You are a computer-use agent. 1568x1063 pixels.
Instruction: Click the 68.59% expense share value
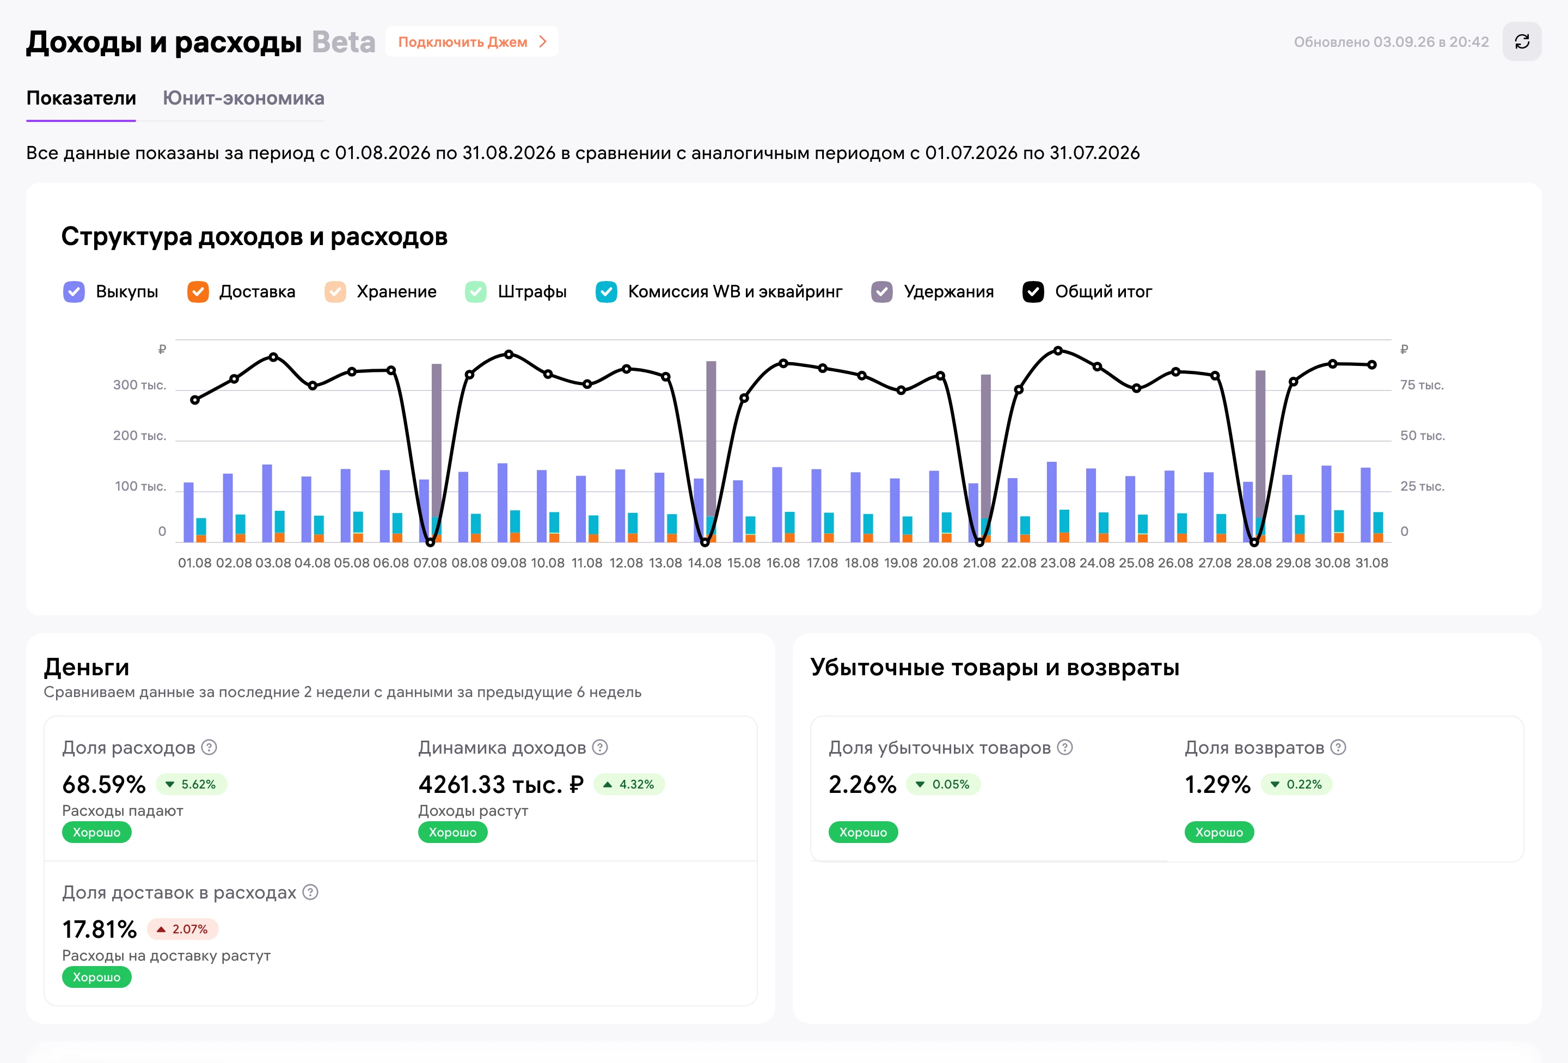(x=104, y=784)
